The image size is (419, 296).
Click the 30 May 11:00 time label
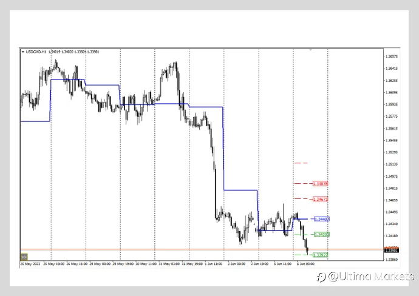[146, 264]
